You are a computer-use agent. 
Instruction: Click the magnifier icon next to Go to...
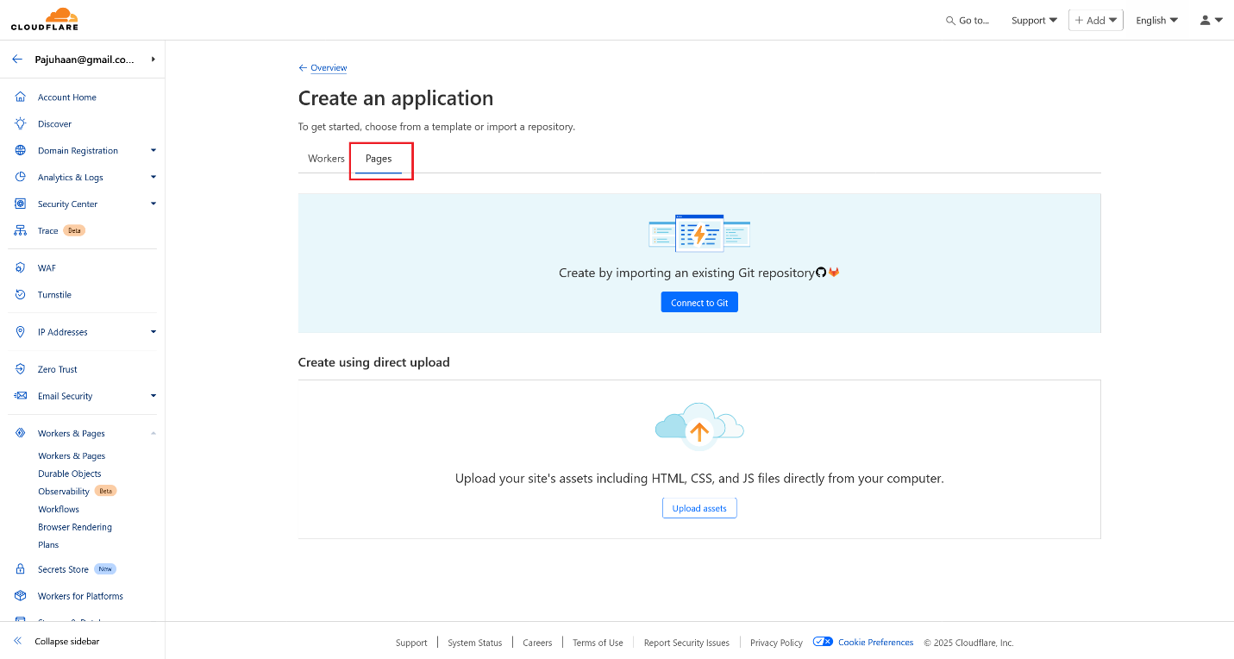(950, 21)
